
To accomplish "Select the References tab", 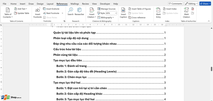I will (62, 4).
